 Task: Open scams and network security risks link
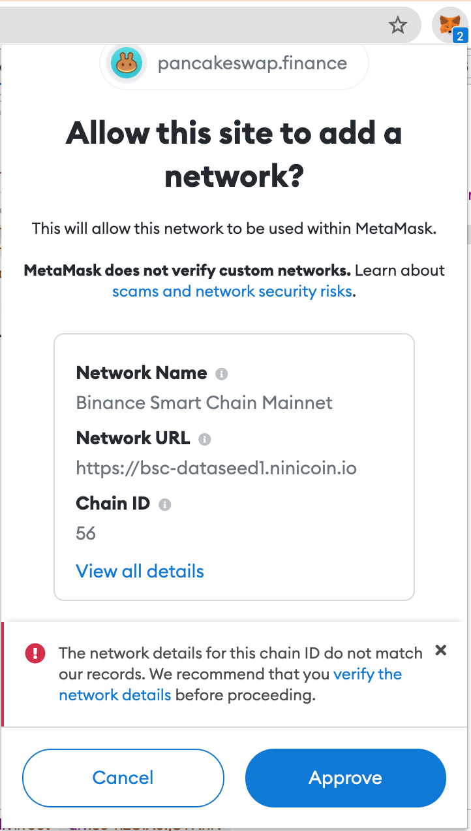233,291
